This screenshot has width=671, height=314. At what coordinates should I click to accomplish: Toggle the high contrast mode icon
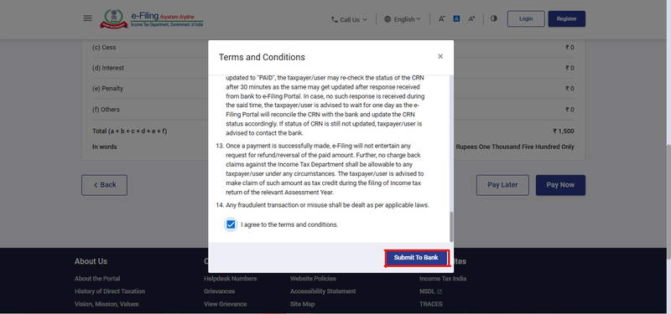tap(494, 18)
